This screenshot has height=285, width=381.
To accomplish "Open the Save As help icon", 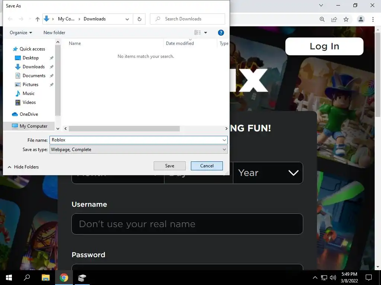I will tap(221, 33).
